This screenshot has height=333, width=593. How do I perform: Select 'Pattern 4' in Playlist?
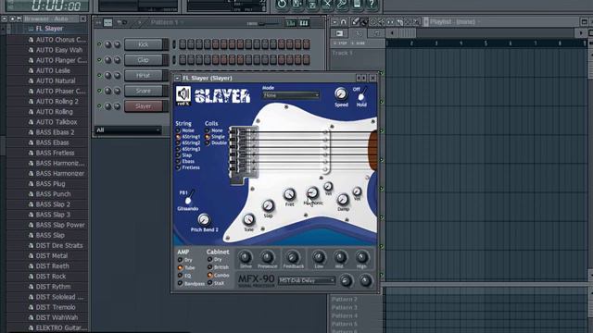345,315
